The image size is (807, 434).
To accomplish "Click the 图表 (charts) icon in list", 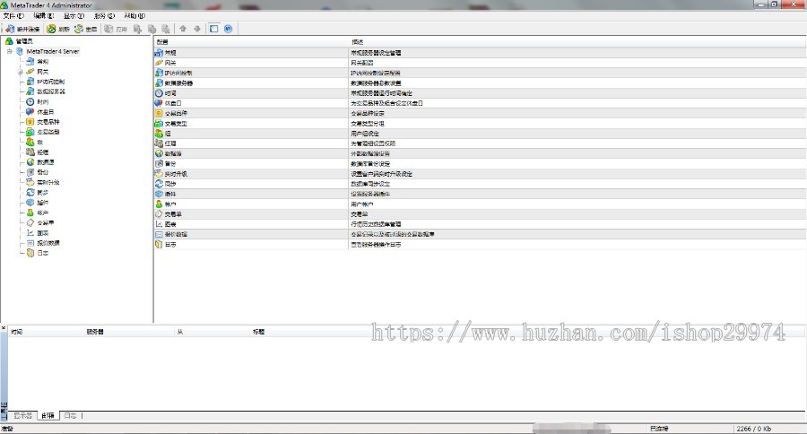I will click(x=159, y=224).
